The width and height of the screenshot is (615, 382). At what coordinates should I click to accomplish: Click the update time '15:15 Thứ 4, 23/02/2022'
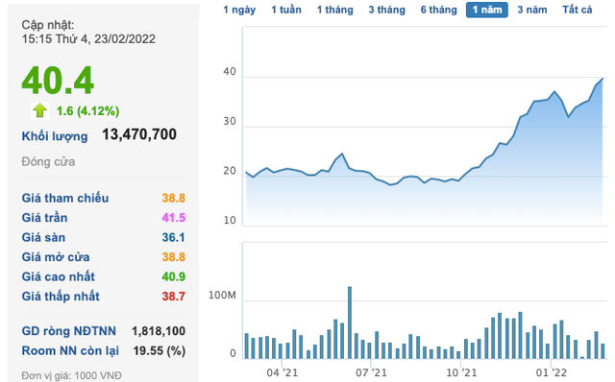pos(88,38)
